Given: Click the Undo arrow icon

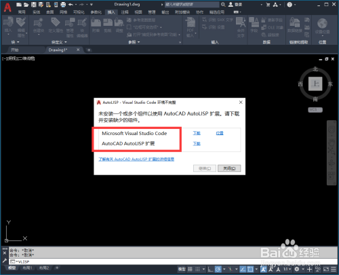Looking at the screenshot, I should (x=71, y=5).
